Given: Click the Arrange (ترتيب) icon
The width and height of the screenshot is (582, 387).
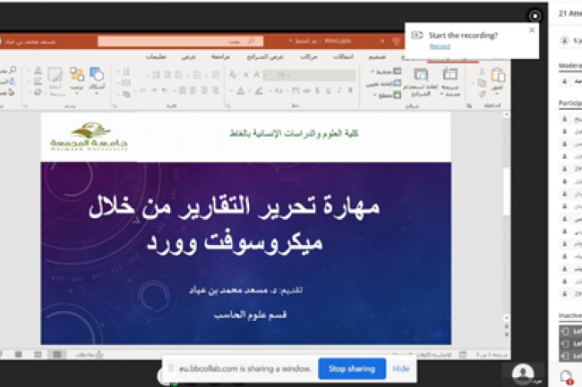Looking at the screenshot, I should 77,74.
